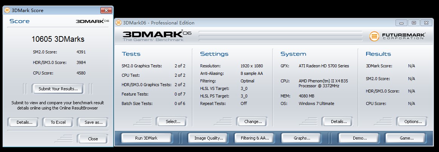Maximize the 3DMark06 Professional Edition window

pyautogui.click(x=414, y=23)
